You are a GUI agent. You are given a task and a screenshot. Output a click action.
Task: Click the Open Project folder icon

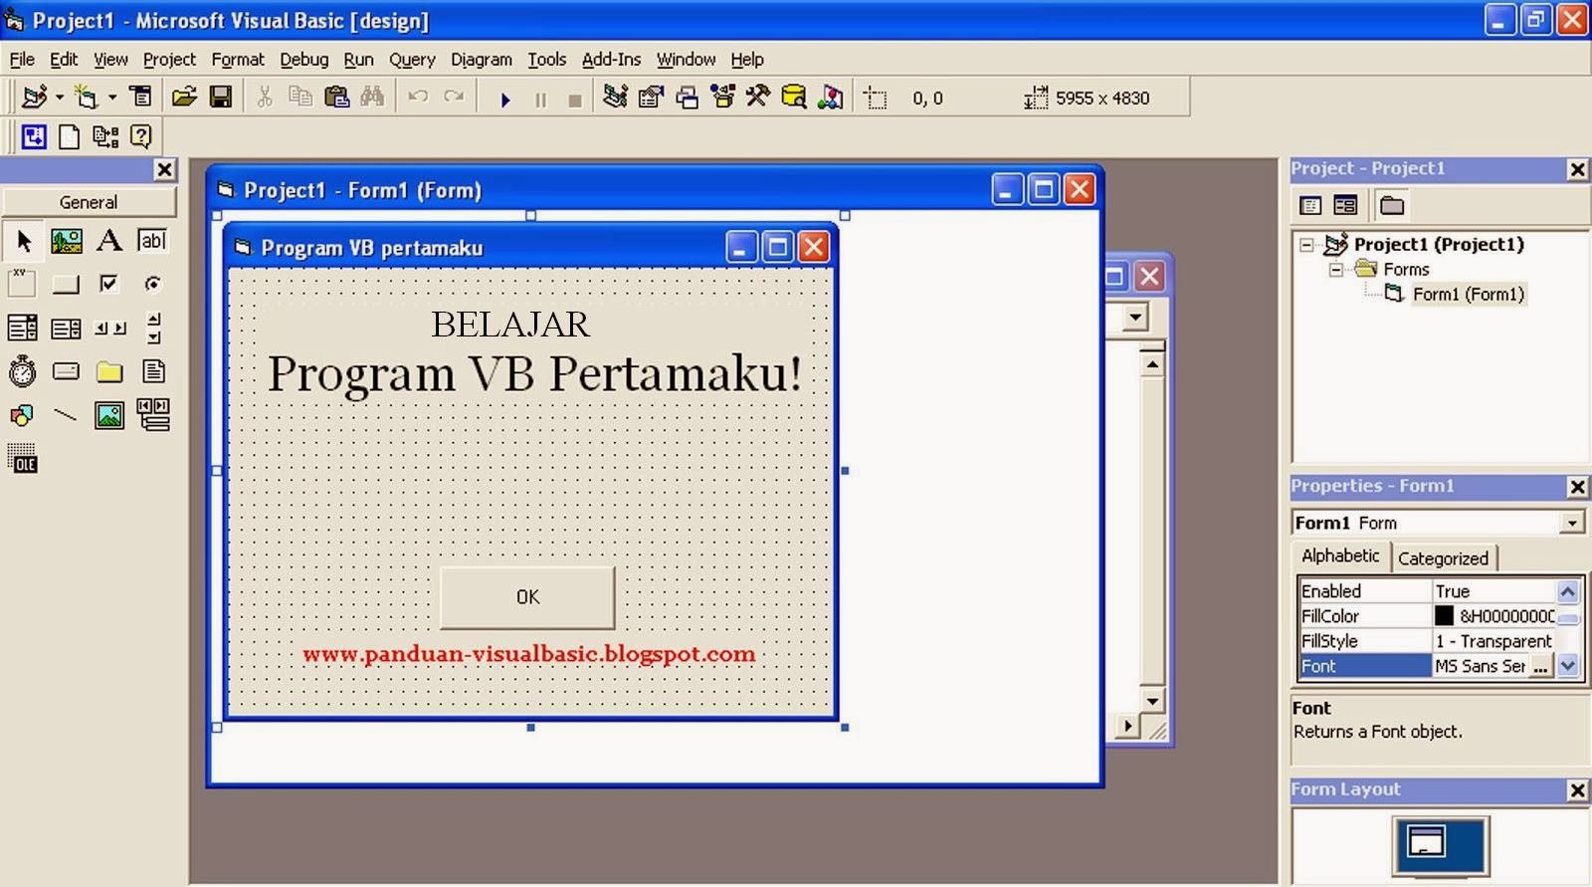(x=184, y=97)
